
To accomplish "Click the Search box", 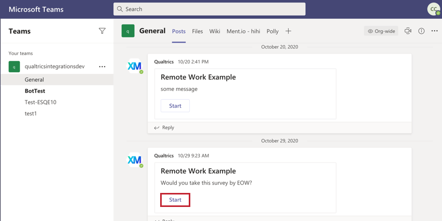I will pyautogui.click(x=210, y=9).
